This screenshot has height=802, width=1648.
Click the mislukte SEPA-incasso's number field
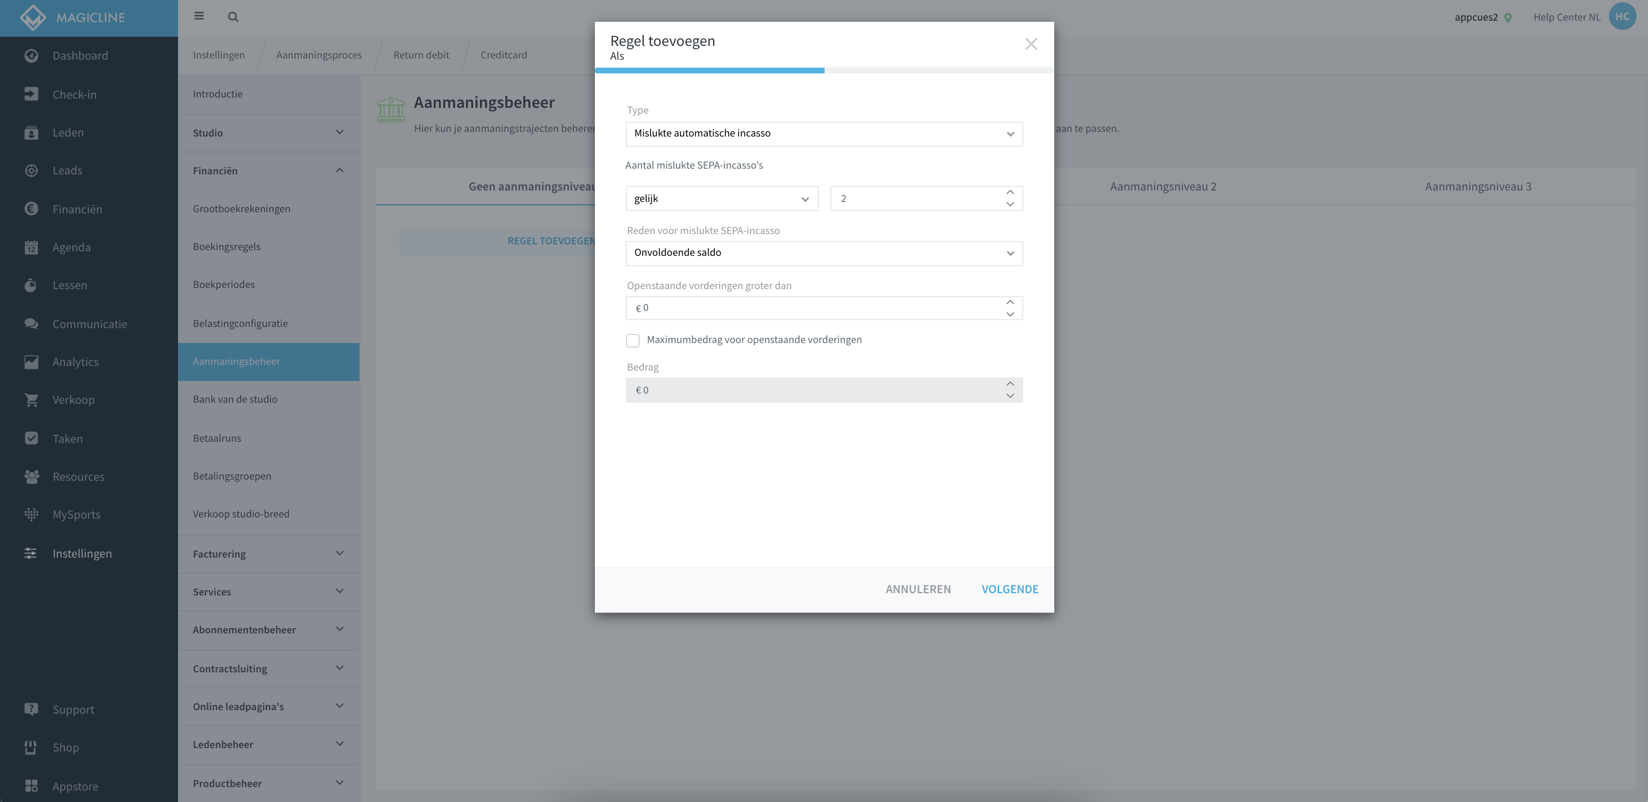[926, 198]
